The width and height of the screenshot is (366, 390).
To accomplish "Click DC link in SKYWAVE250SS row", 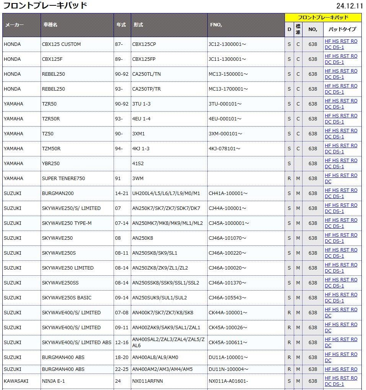I will [328, 286].
